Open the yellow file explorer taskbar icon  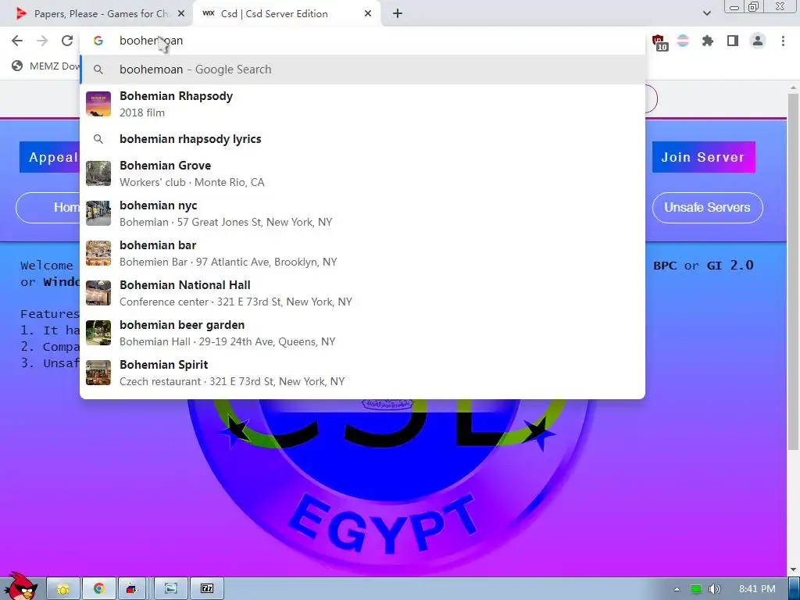point(63,589)
